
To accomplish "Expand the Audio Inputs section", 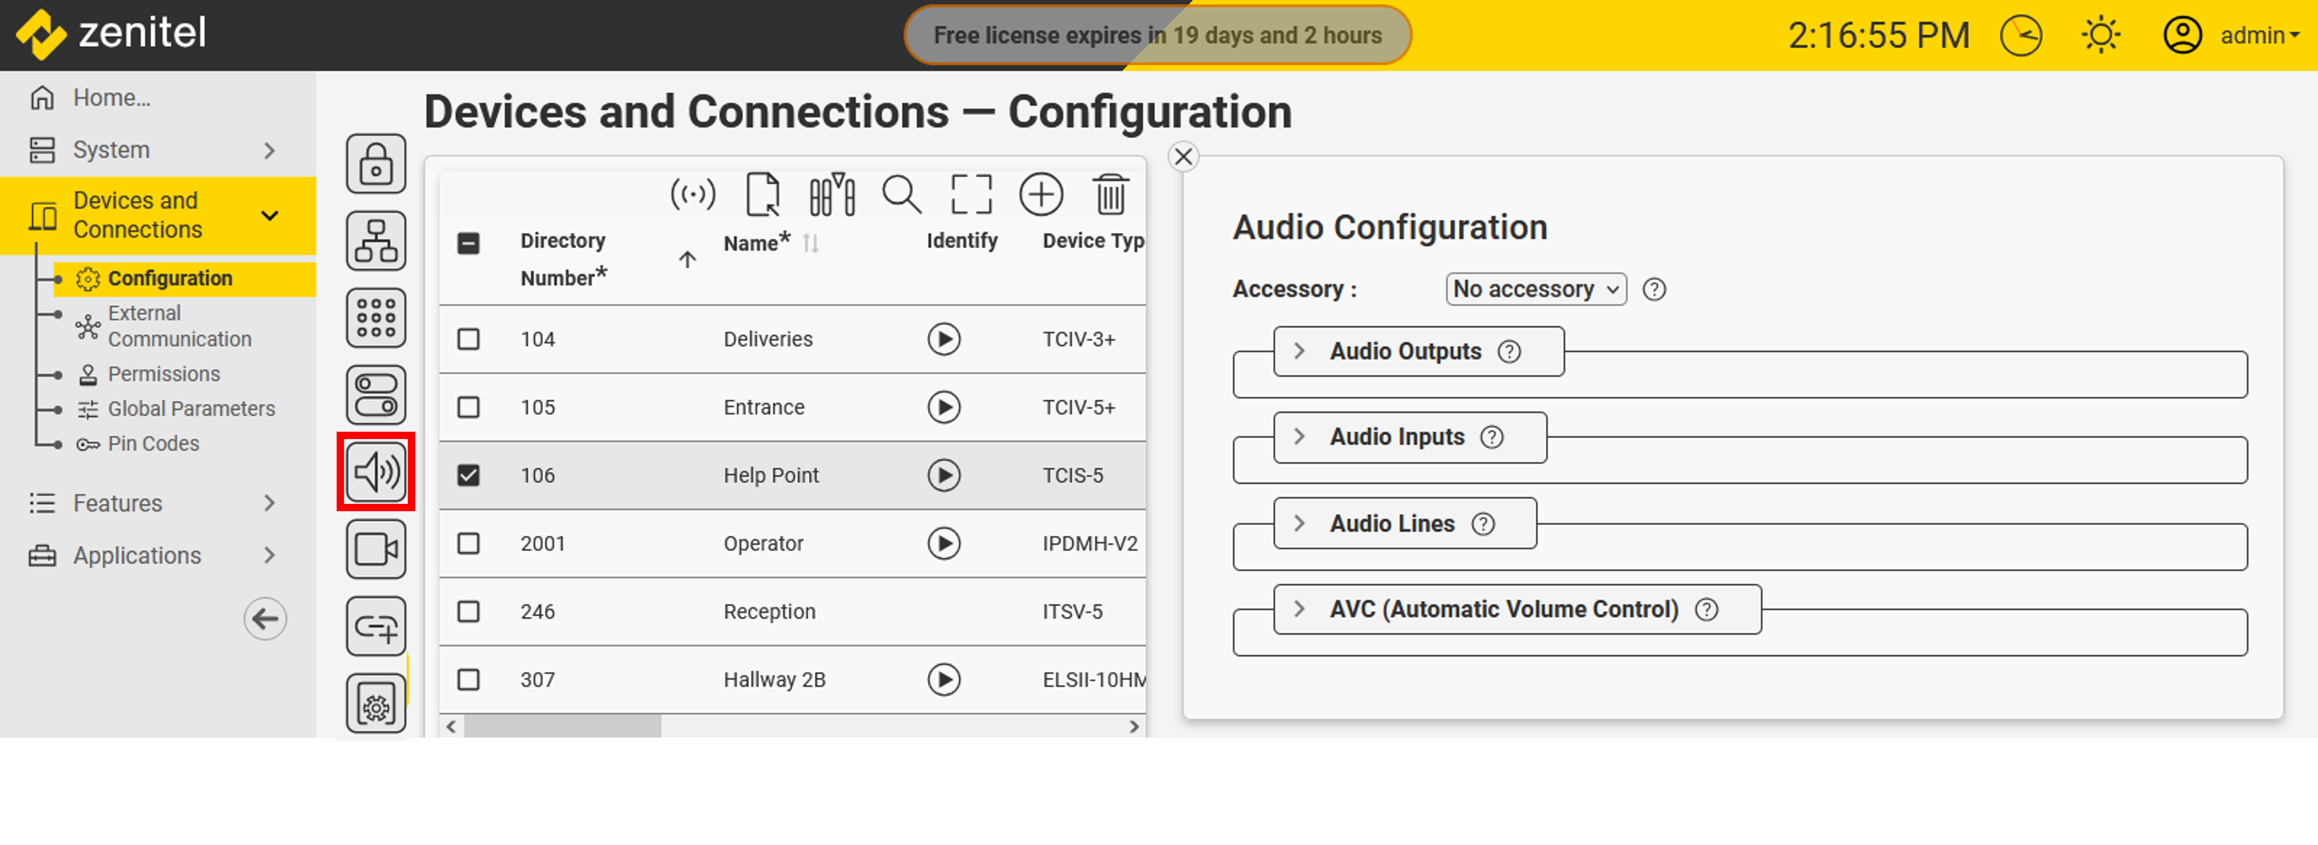I will 1299,437.
